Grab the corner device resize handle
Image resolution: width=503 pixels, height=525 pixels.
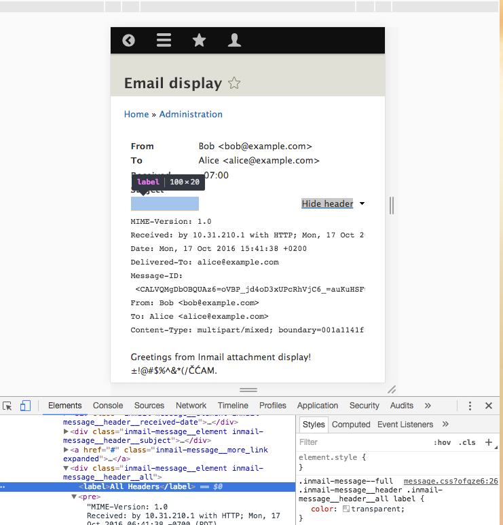click(x=392, y=389)
